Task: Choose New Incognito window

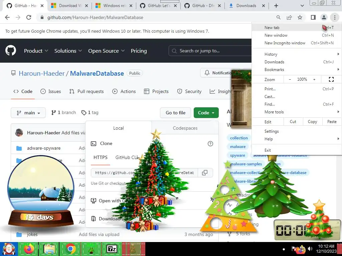Action: pos(297,43)
